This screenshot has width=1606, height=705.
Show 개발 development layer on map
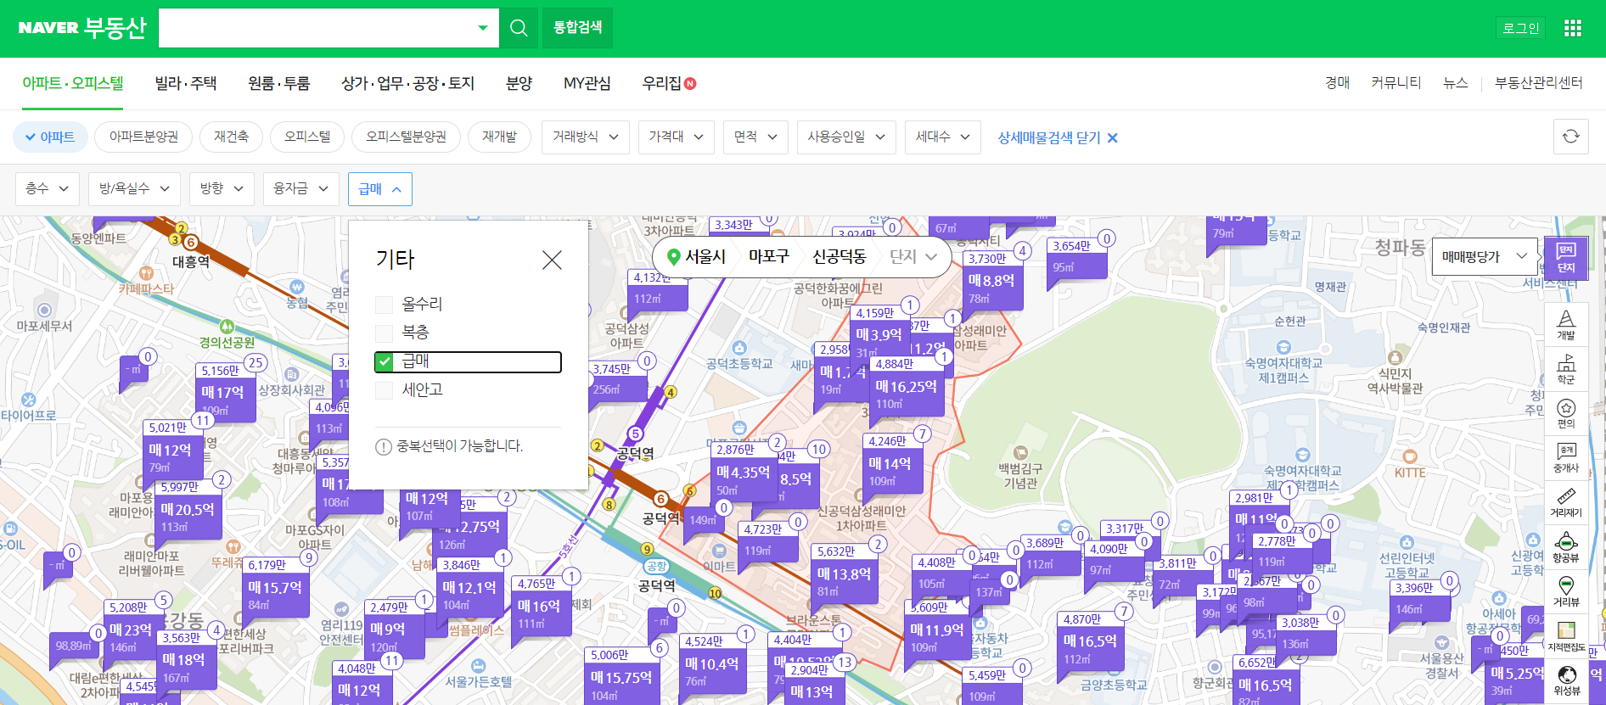point(1566,325)
